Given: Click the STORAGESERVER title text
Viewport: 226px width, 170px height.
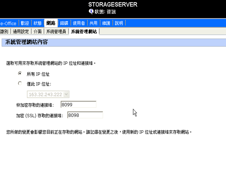Looking at the screenshot, I should pos(113,5).
